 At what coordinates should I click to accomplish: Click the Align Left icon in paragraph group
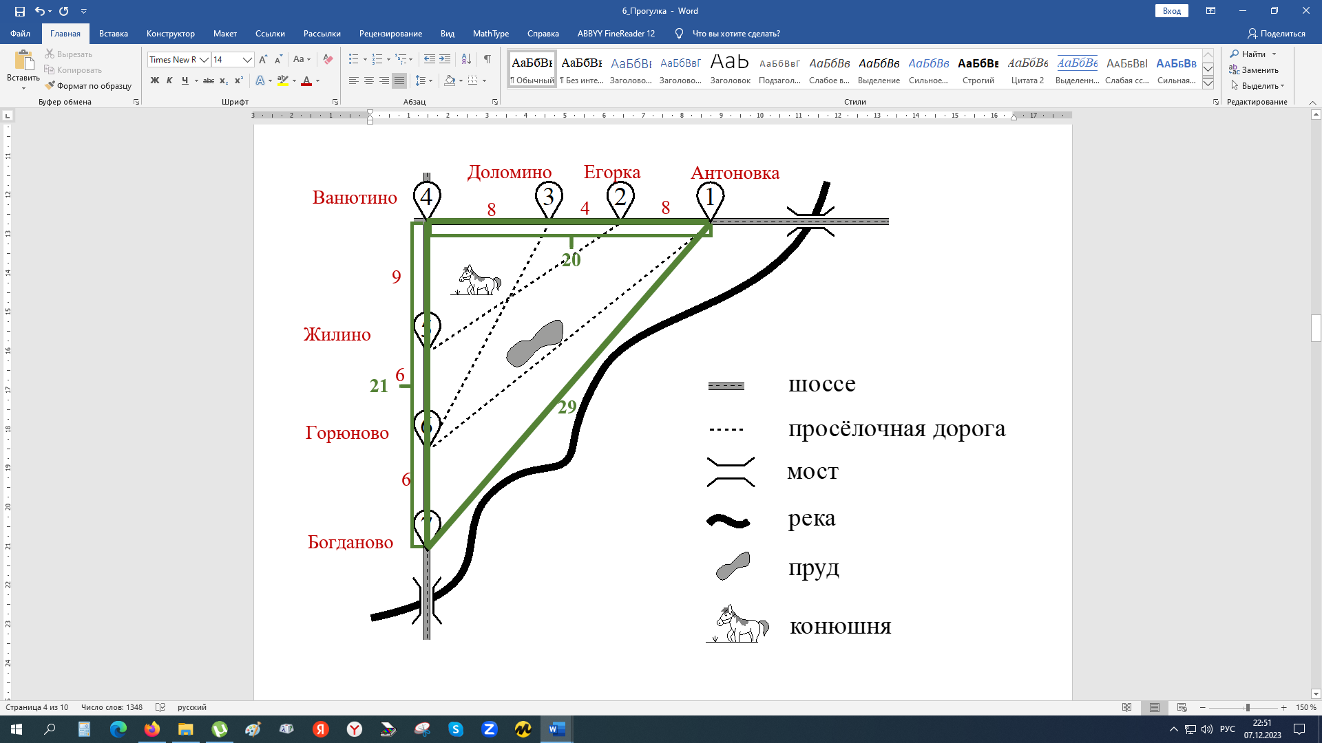(x=350, y=80)
